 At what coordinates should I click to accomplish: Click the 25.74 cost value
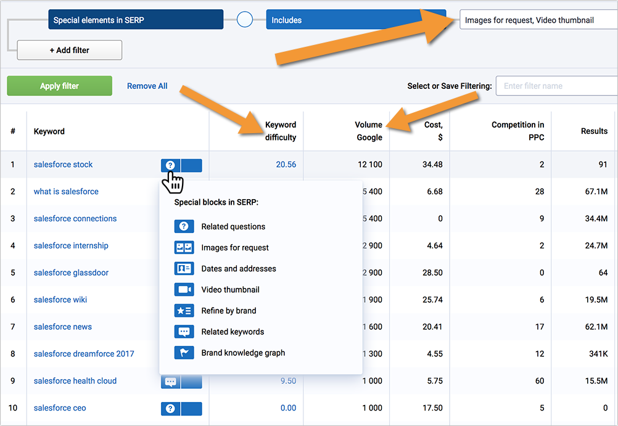pos(432,300)
